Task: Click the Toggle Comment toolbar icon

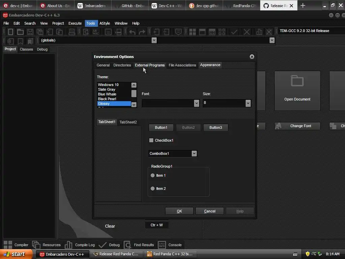Action: click(178, 32)
